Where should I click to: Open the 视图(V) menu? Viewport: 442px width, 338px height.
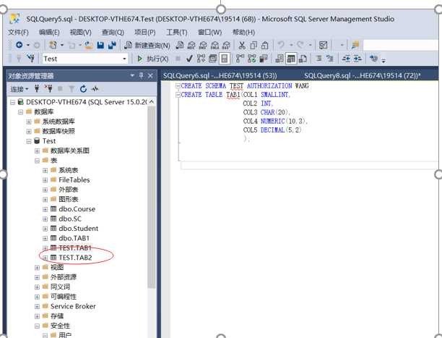click(81, 33)
